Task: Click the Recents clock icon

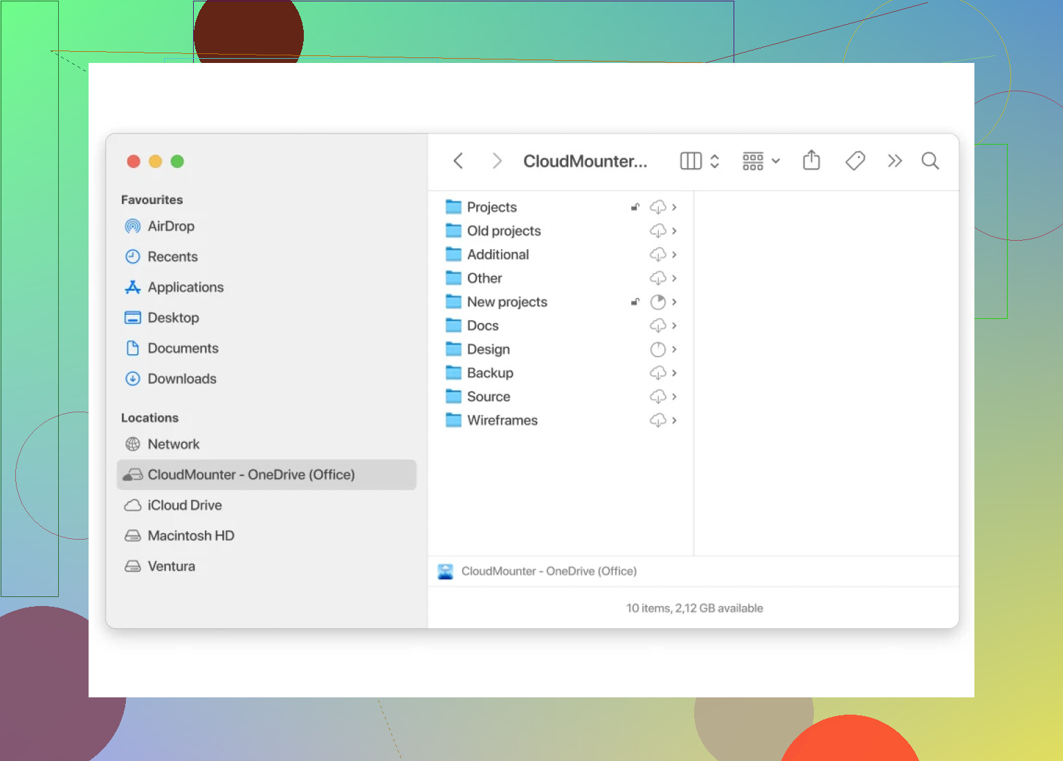Action: [132, 257]
